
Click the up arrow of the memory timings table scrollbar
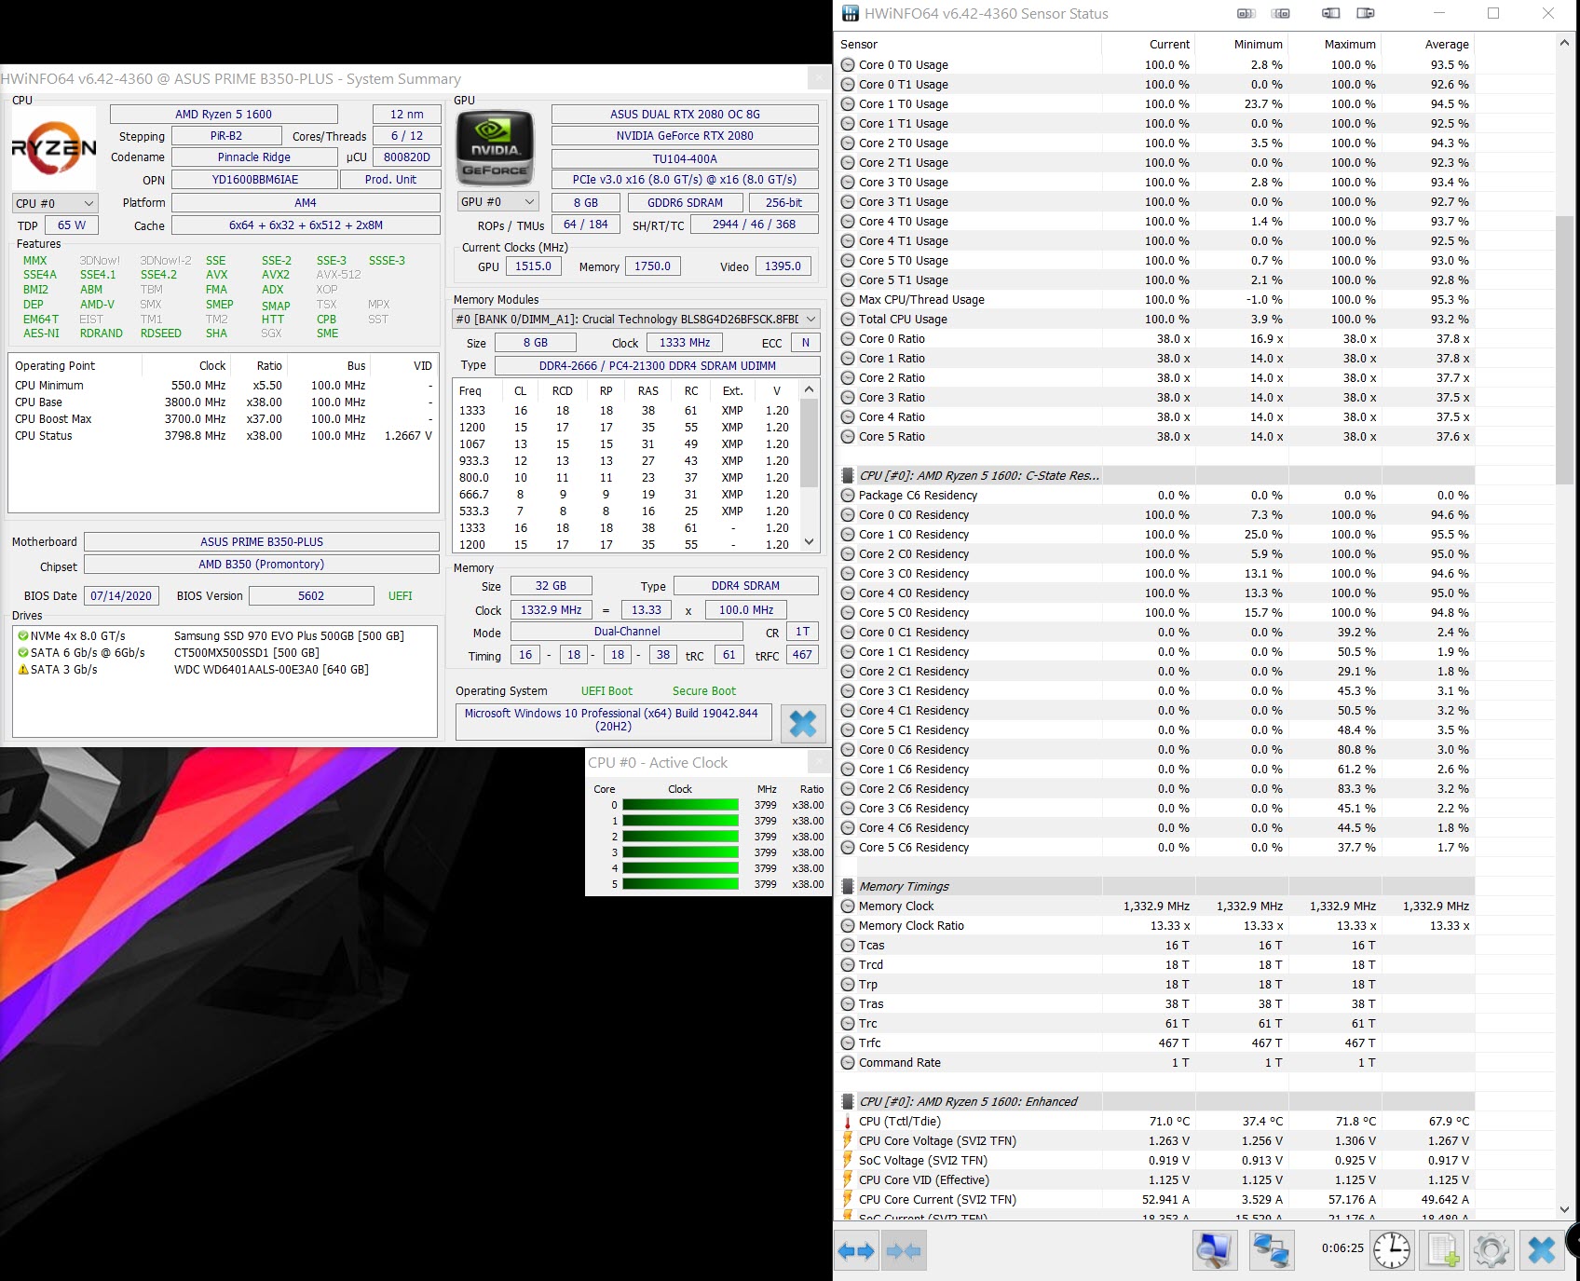(809, 389)
